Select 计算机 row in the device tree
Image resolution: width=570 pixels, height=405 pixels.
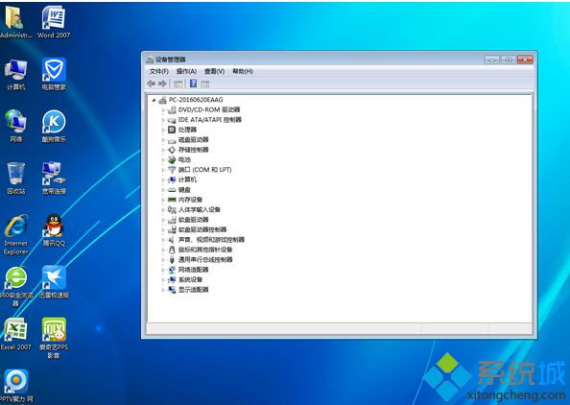(182, 179)
